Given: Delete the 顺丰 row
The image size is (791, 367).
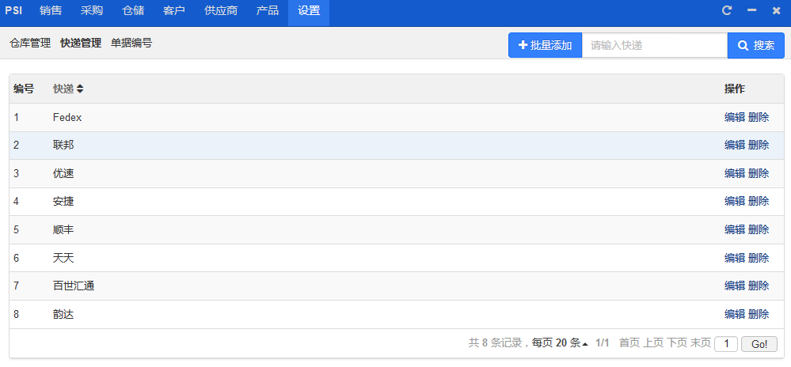Looking at the screenshot, I should (x=759, y=230).
